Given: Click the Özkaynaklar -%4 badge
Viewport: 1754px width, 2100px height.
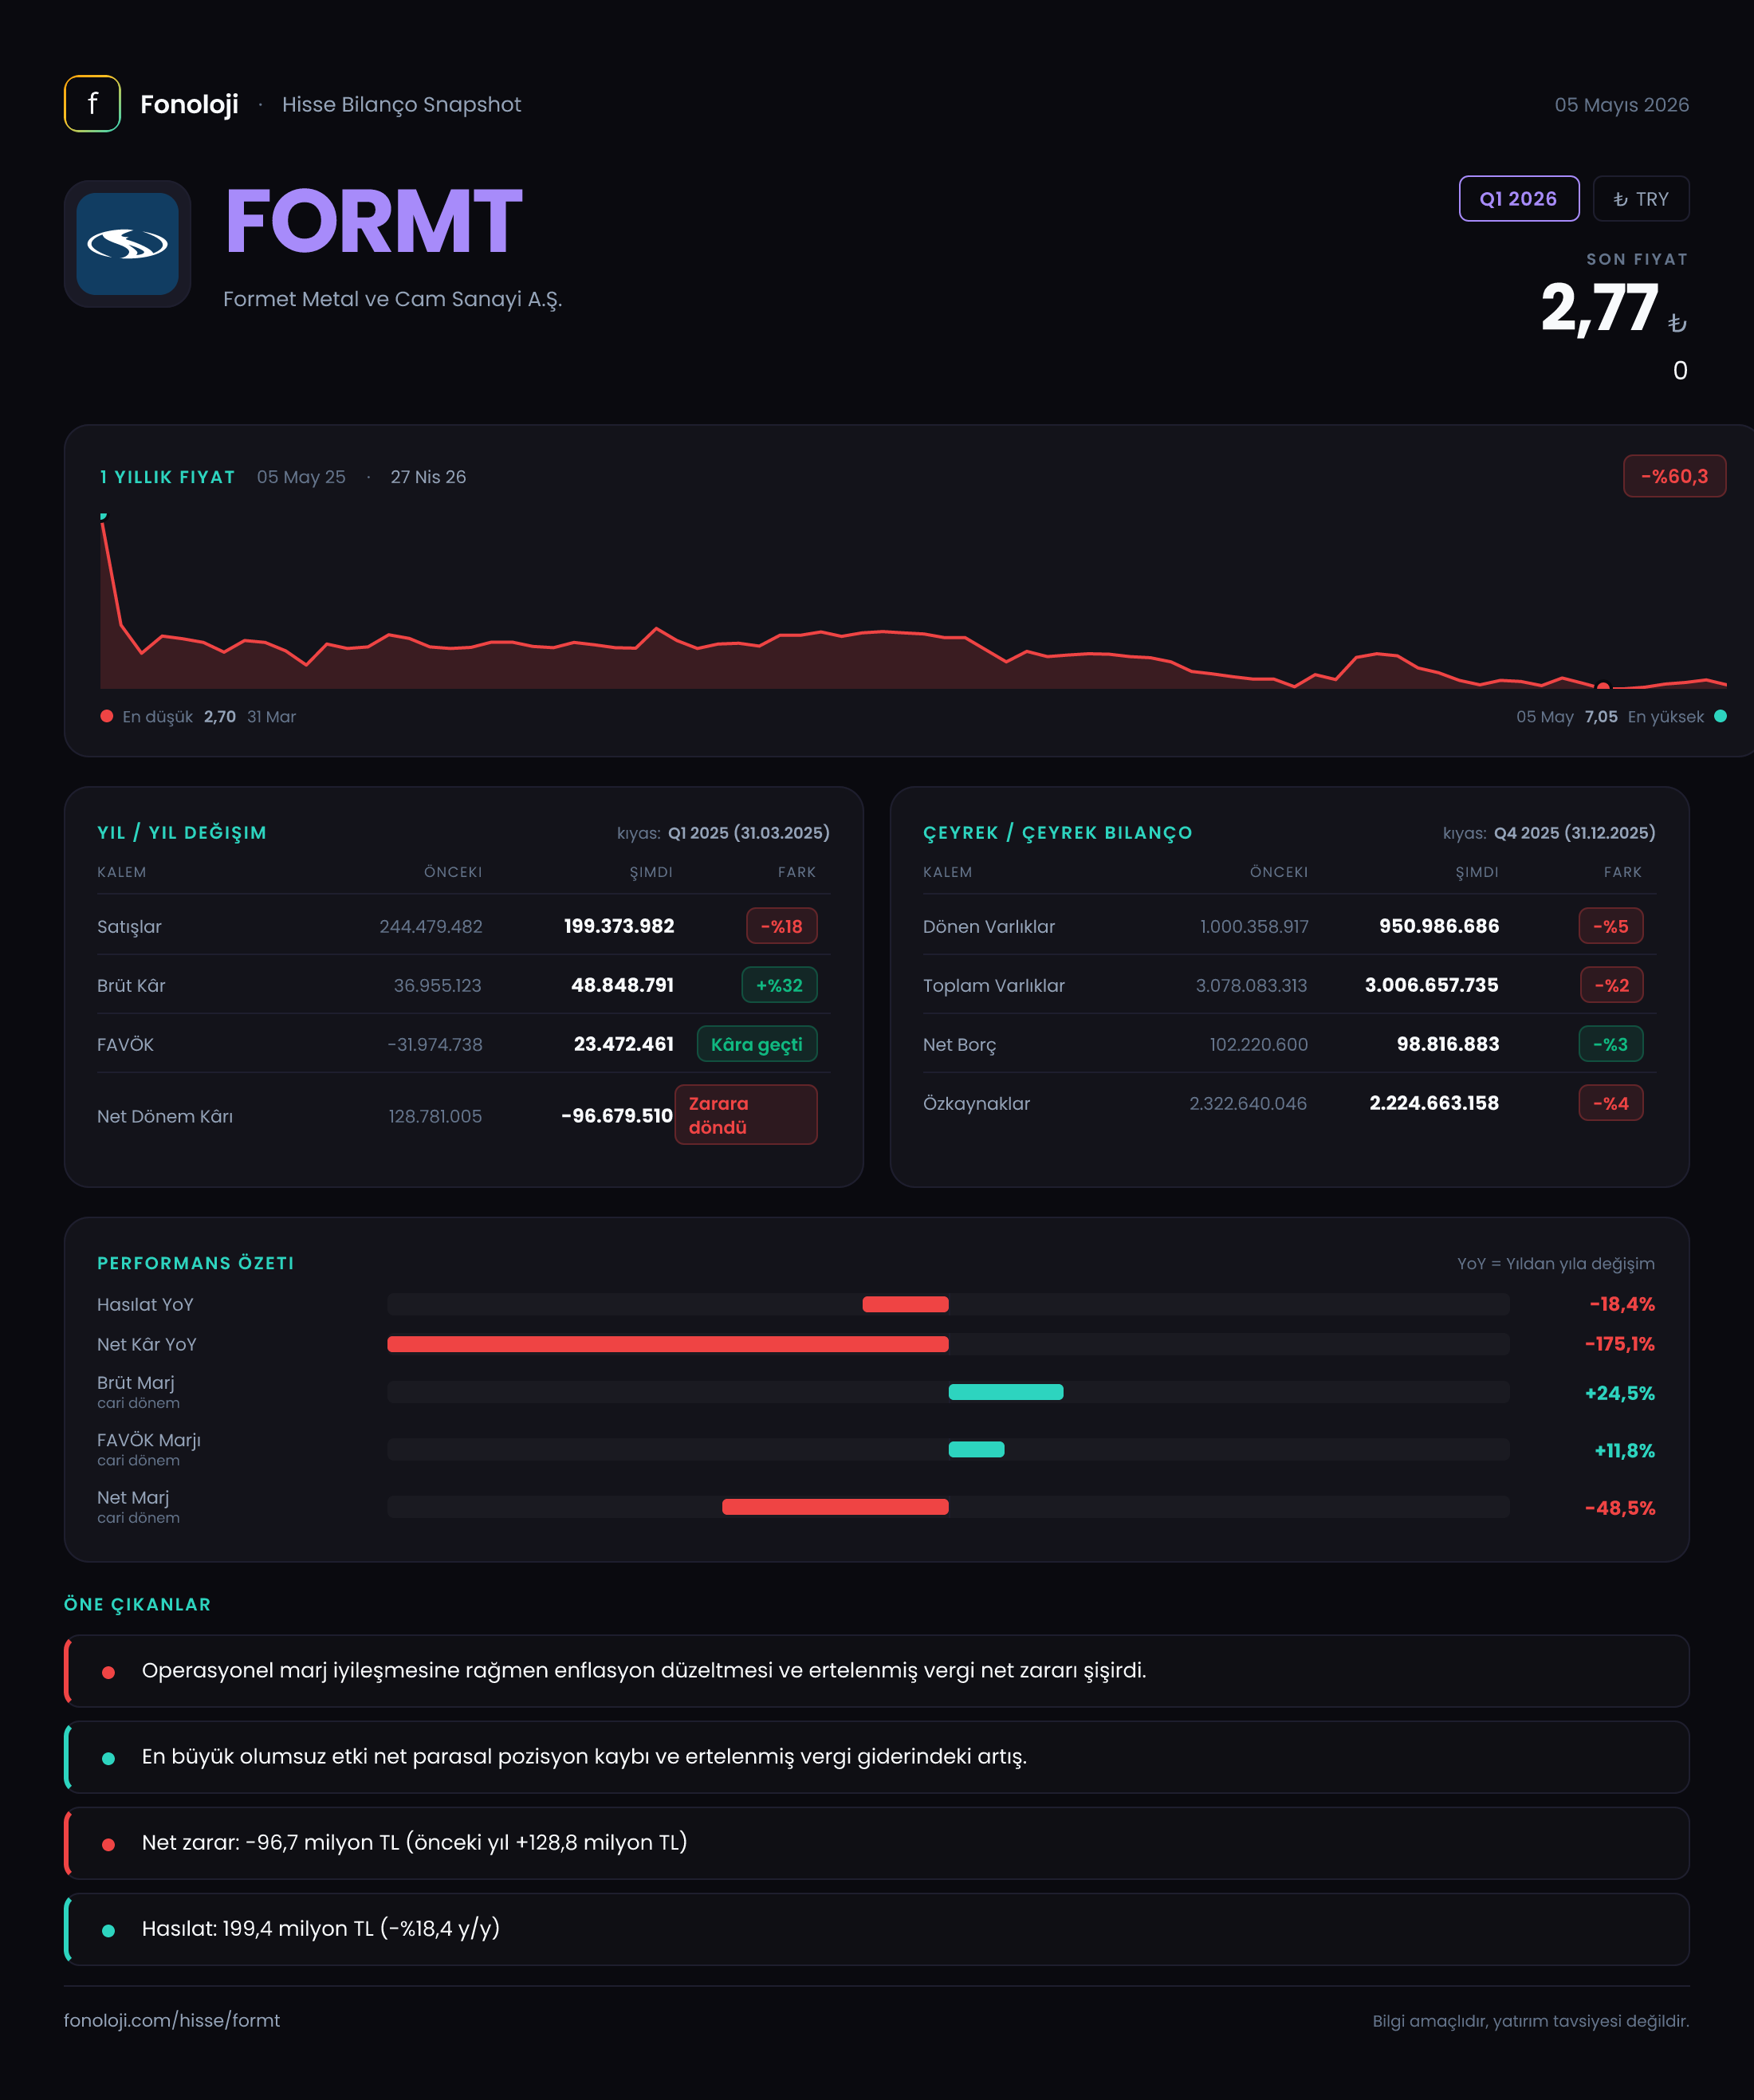Looking at the screenshot, I should tap(1610, 1103).
